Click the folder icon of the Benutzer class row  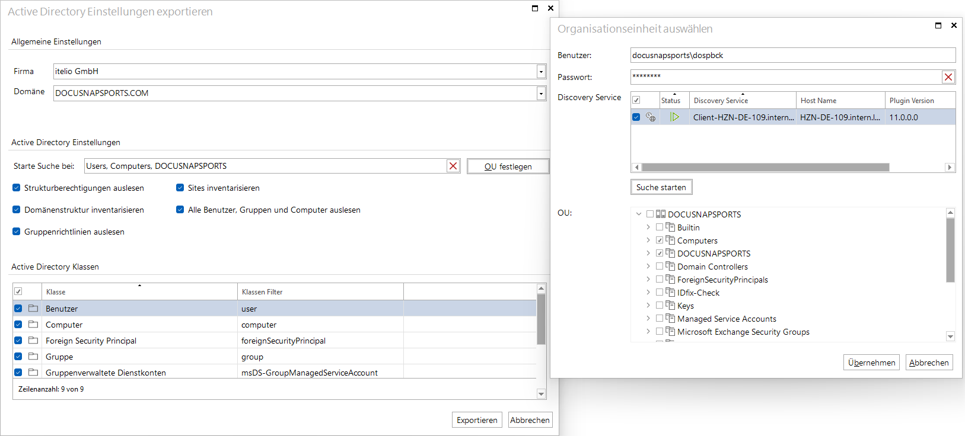tap(33, 309)
